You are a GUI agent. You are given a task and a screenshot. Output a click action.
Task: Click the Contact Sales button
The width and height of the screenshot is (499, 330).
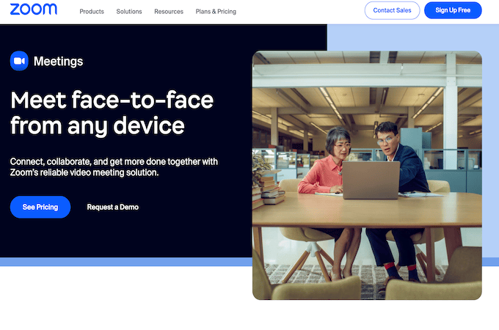pyautogui.click(x=392, y=10)
